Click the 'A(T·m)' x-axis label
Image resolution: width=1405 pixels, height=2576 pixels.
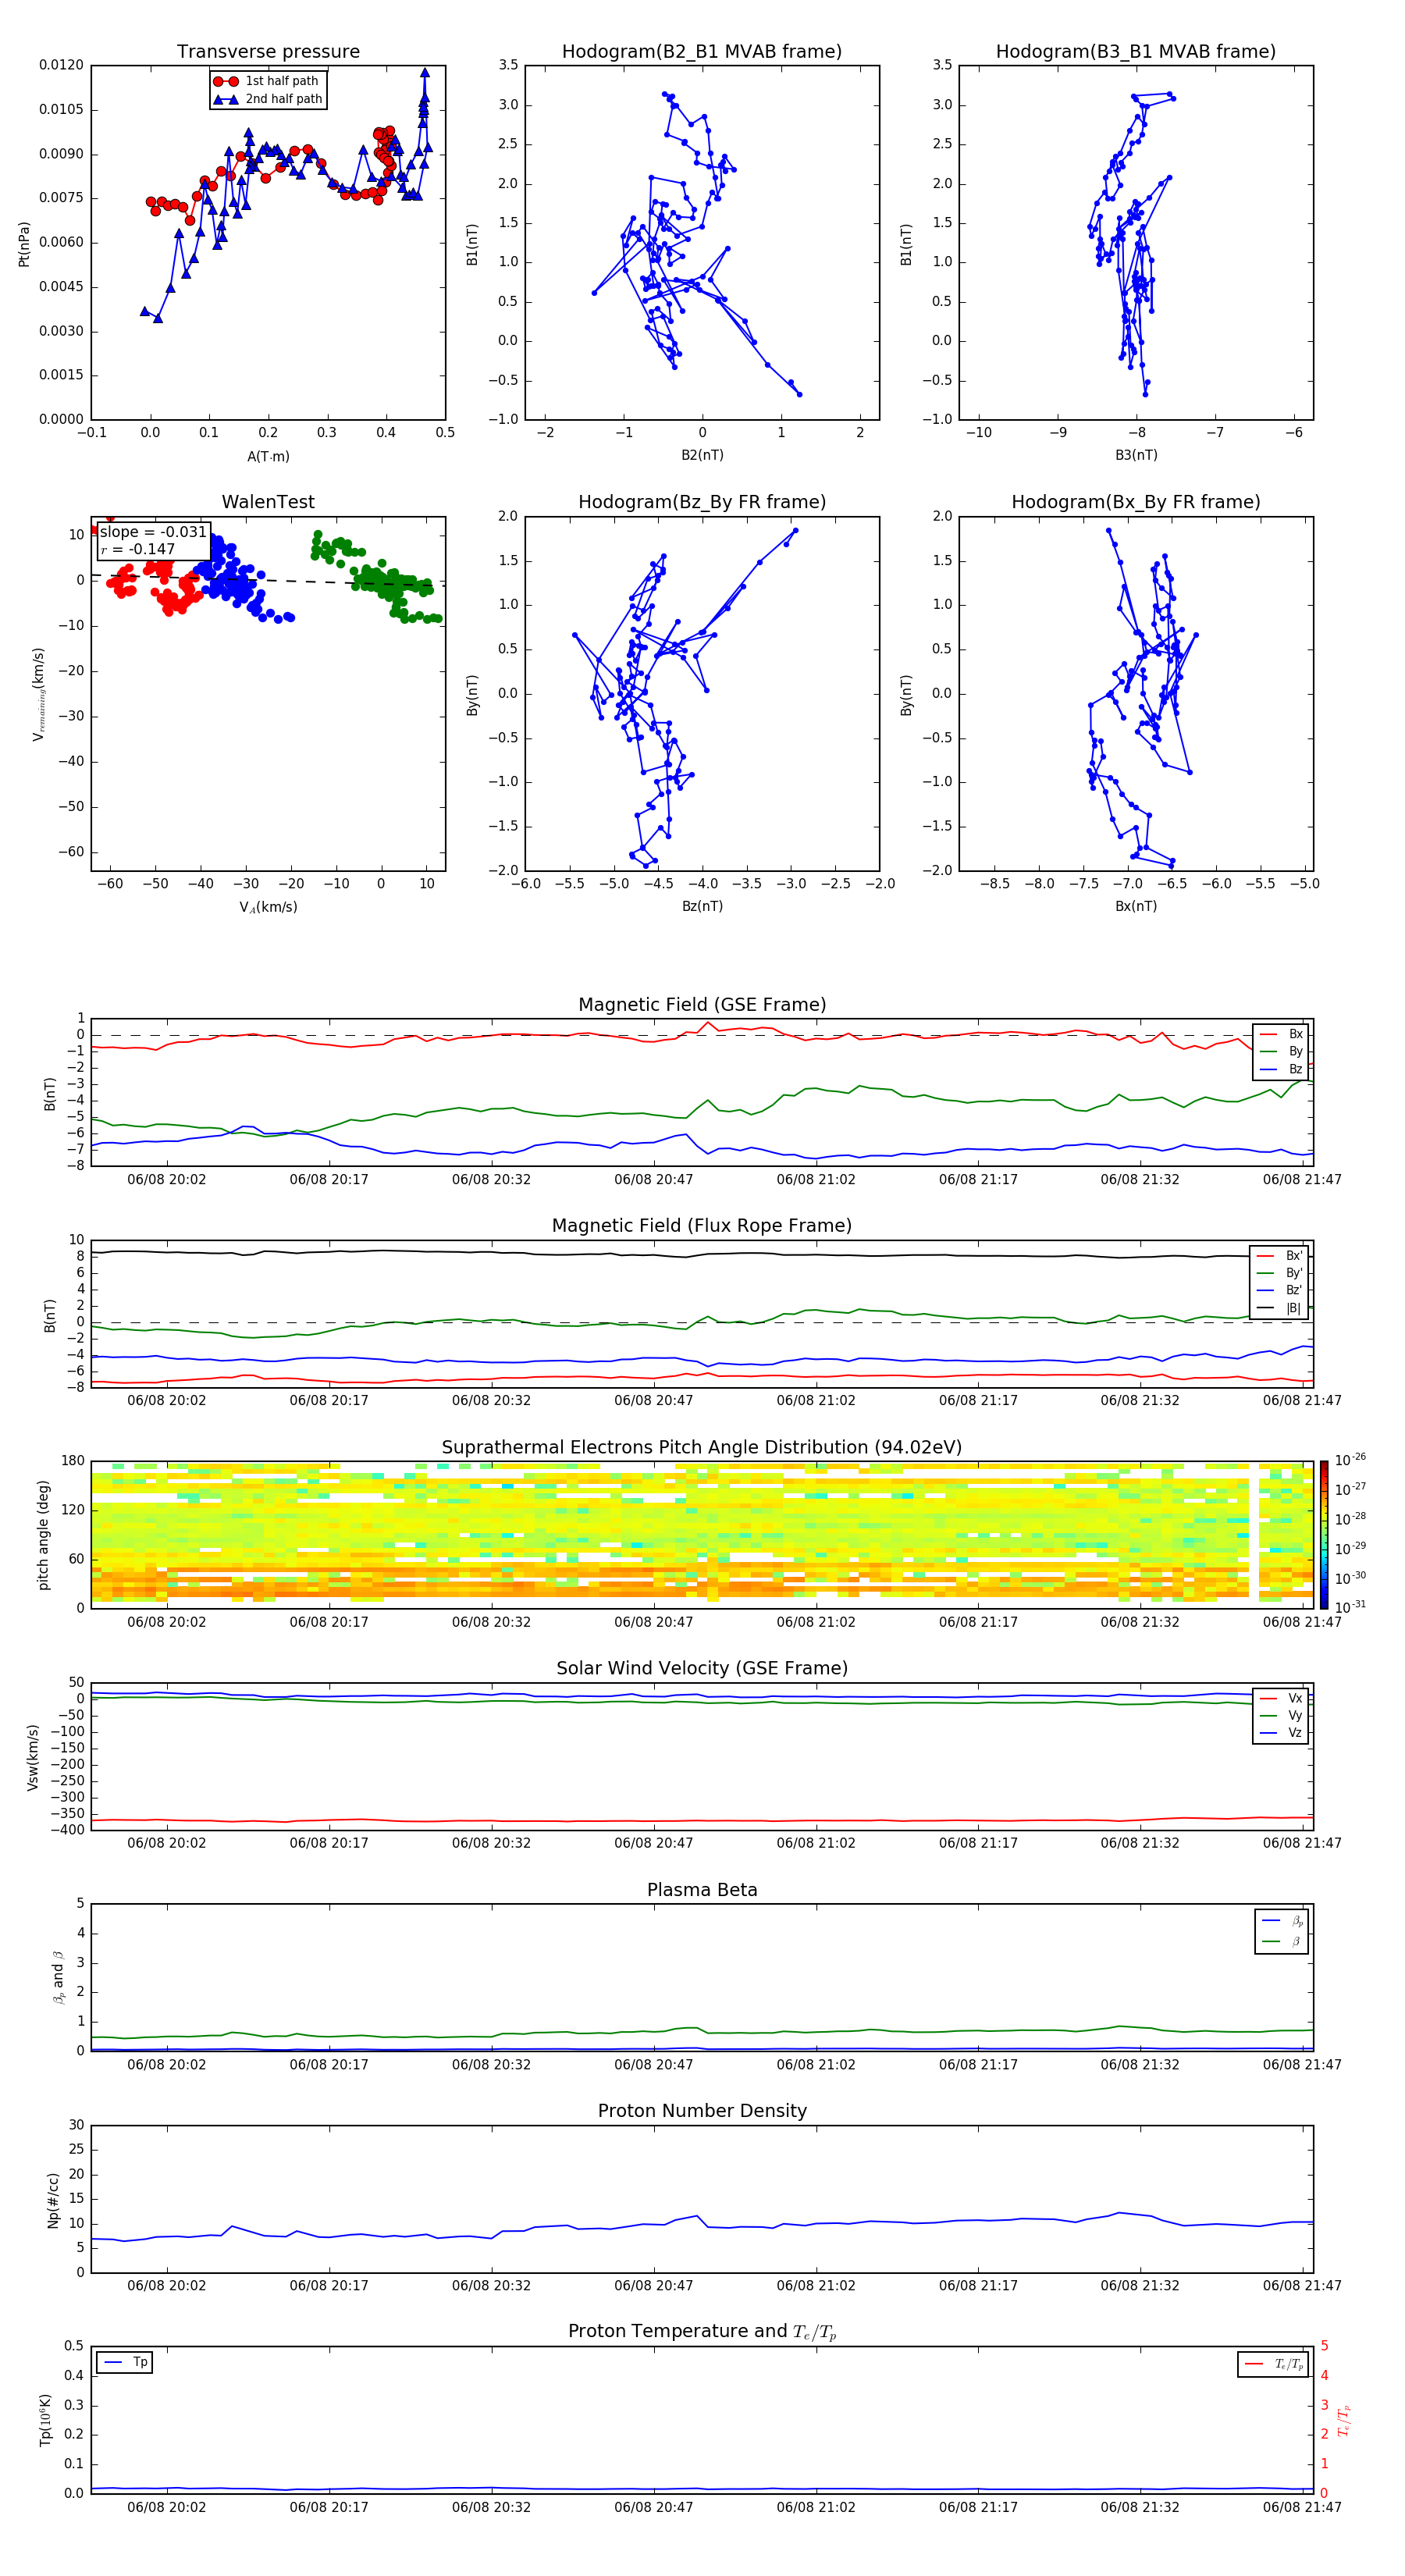(x=268, y=456)
